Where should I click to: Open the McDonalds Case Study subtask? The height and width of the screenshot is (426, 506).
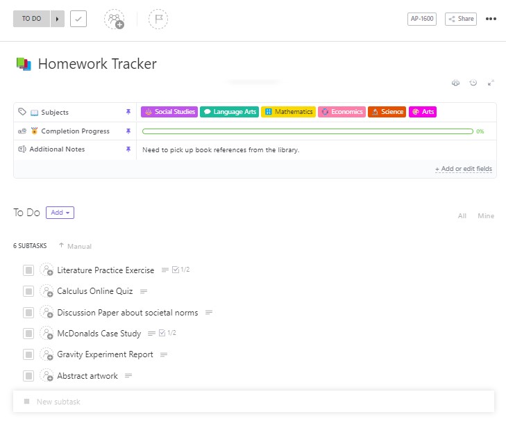(x=99, y=334)
